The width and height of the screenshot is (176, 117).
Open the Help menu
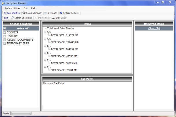pyautogui.click(x=34, y=8)
